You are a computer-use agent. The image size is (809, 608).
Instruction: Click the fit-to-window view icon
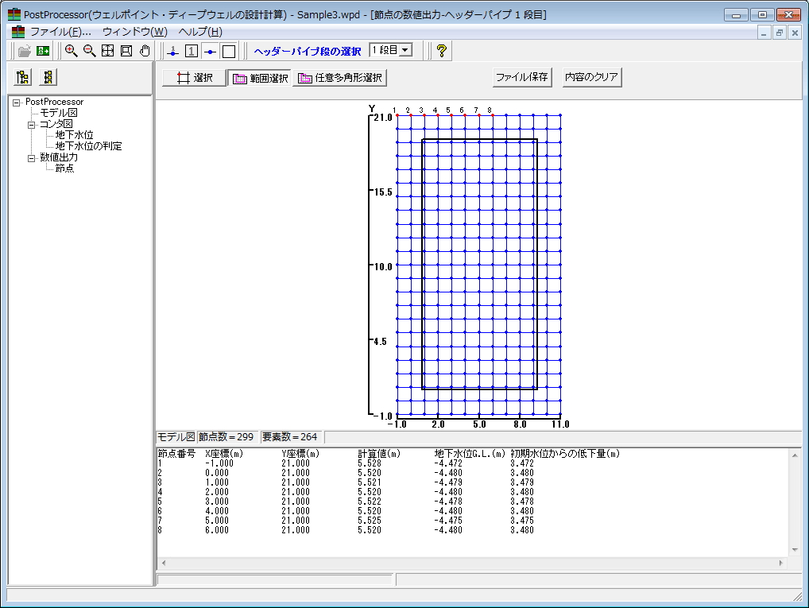(107, 51)
